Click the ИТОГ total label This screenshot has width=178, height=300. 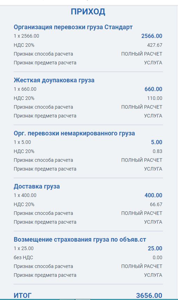pyautogui.click(x=22, y=295)
